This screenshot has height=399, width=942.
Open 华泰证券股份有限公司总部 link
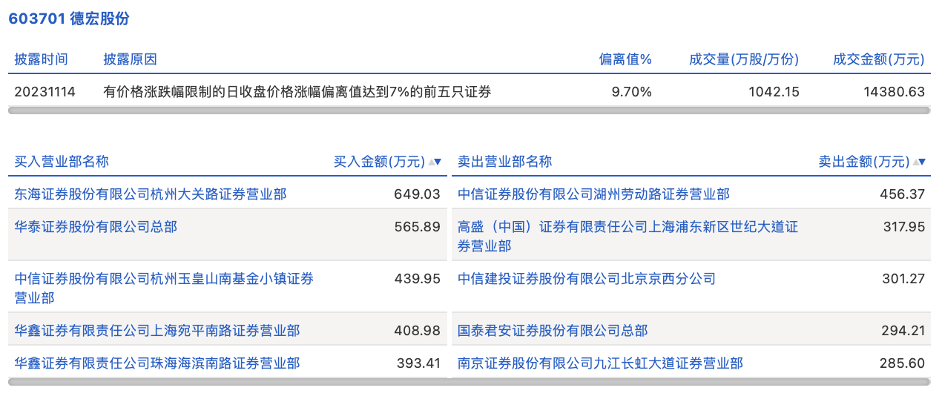[x=96, y=227]
